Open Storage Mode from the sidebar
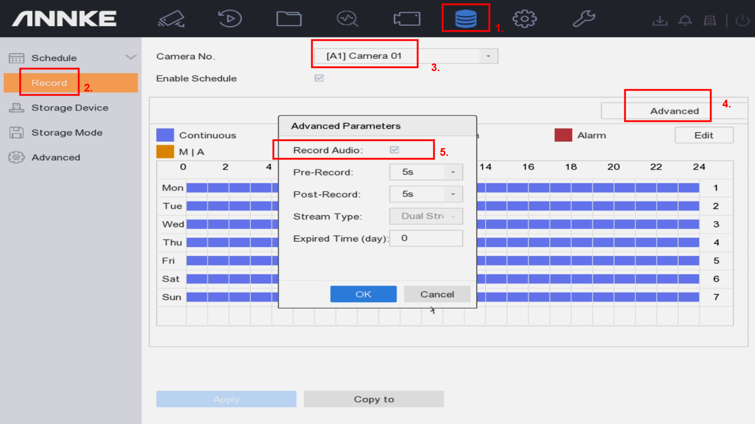The width and height of the screenshot is (755, 424). click(67, 132)
